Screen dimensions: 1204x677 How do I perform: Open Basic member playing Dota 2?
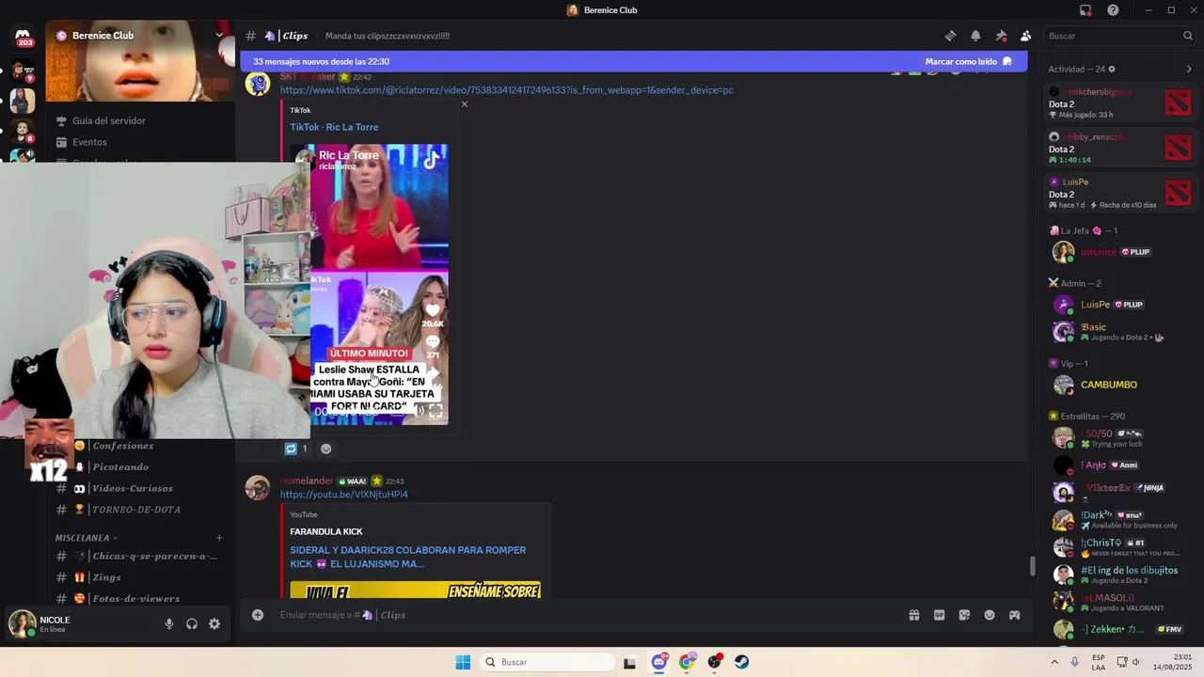(x=1120, y=331)
